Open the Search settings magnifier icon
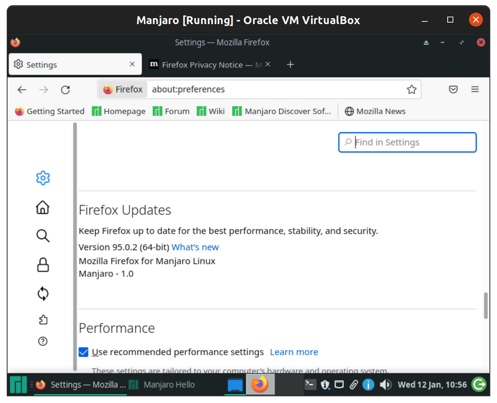The height and width of the screenshot is (403, 497). [x=43, y=236]
